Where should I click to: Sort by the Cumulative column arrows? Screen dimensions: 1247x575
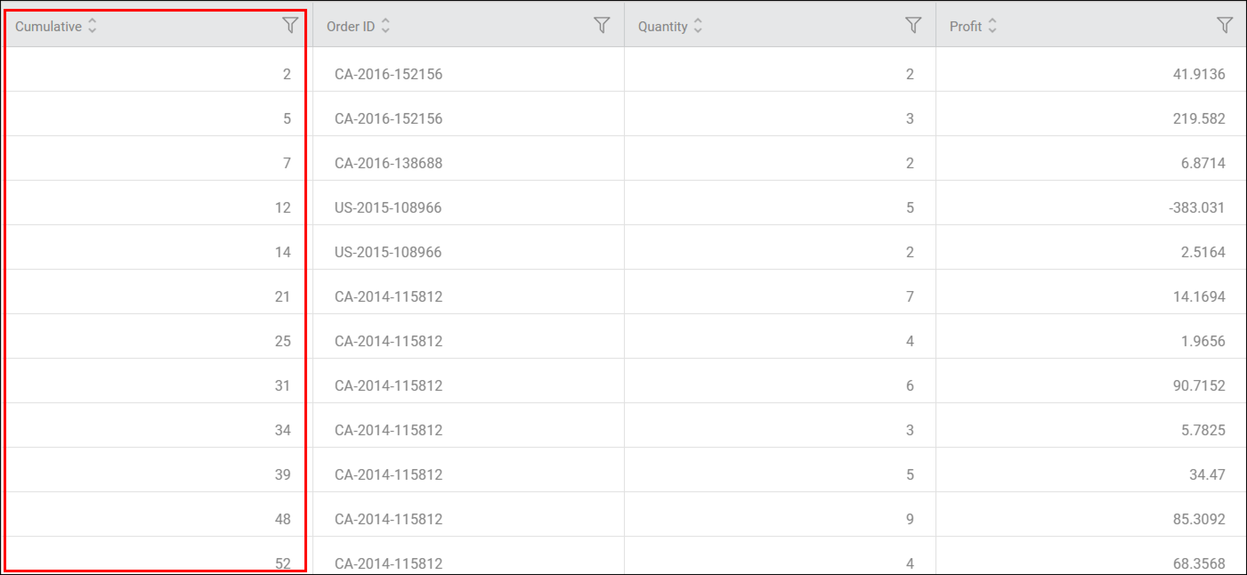93,26
